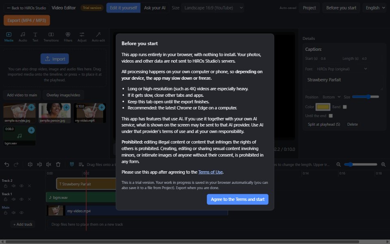The height and width of the screenshot is (244, 390).
Task: Open the Filters tab
Action: pos(68,37)
